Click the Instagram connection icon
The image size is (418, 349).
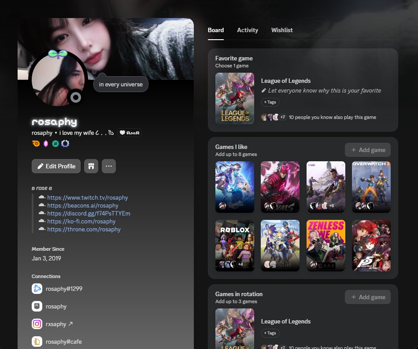[x=37, y=324]
